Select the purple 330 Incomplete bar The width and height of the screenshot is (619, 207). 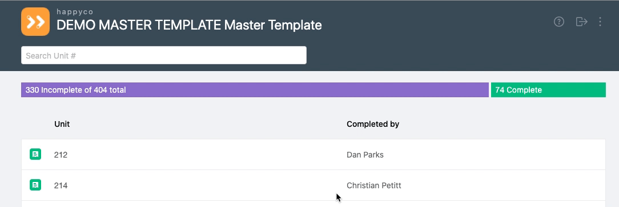255,90
